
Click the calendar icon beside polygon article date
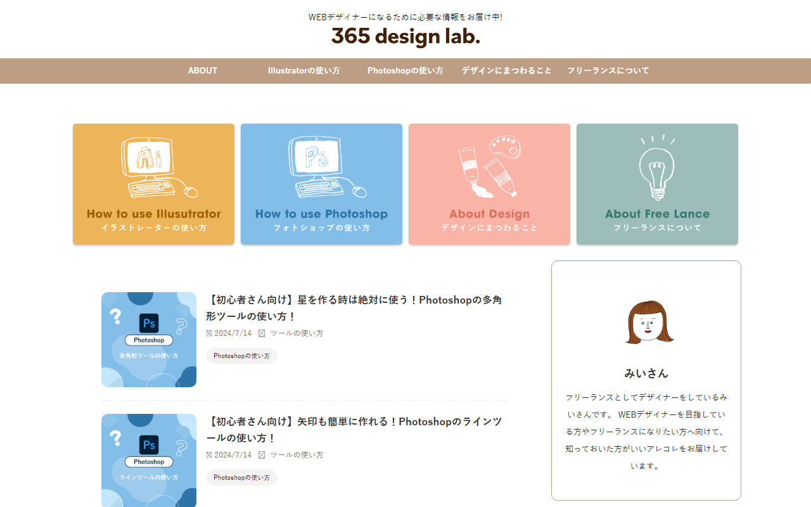tap(209, 333)
